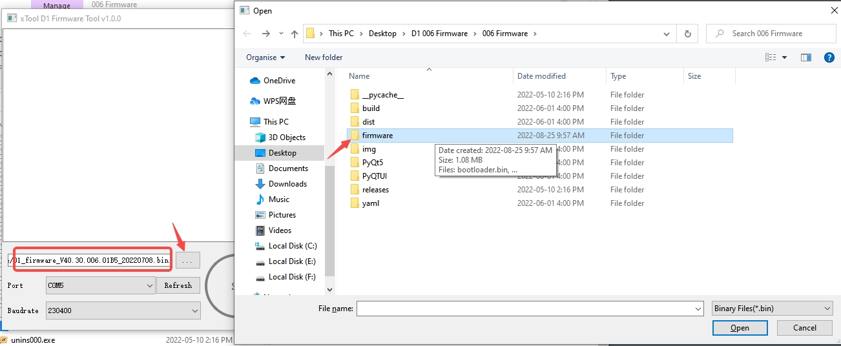Open Music in sidebar
The image size is (841, 346).
pos(278,199)
